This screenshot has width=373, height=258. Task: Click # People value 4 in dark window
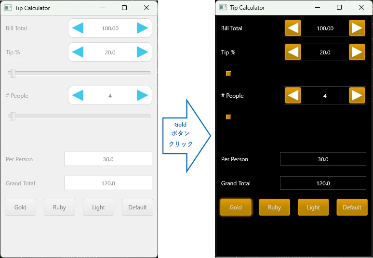(x=325, y=96)
